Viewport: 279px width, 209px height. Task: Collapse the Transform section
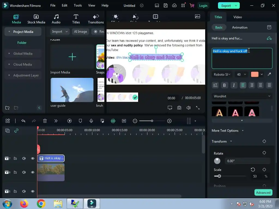point(231,141)
